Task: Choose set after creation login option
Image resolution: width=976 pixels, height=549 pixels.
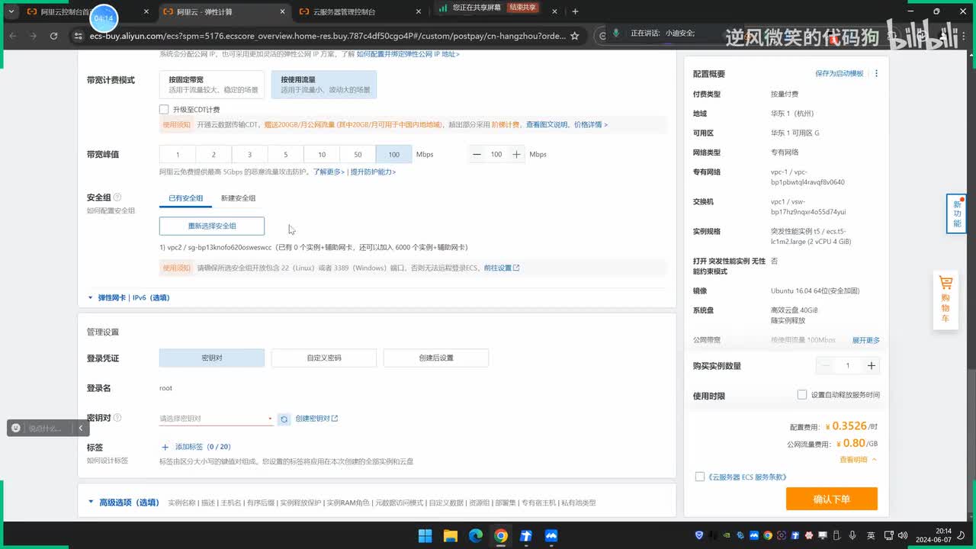Action: point(436,358)
